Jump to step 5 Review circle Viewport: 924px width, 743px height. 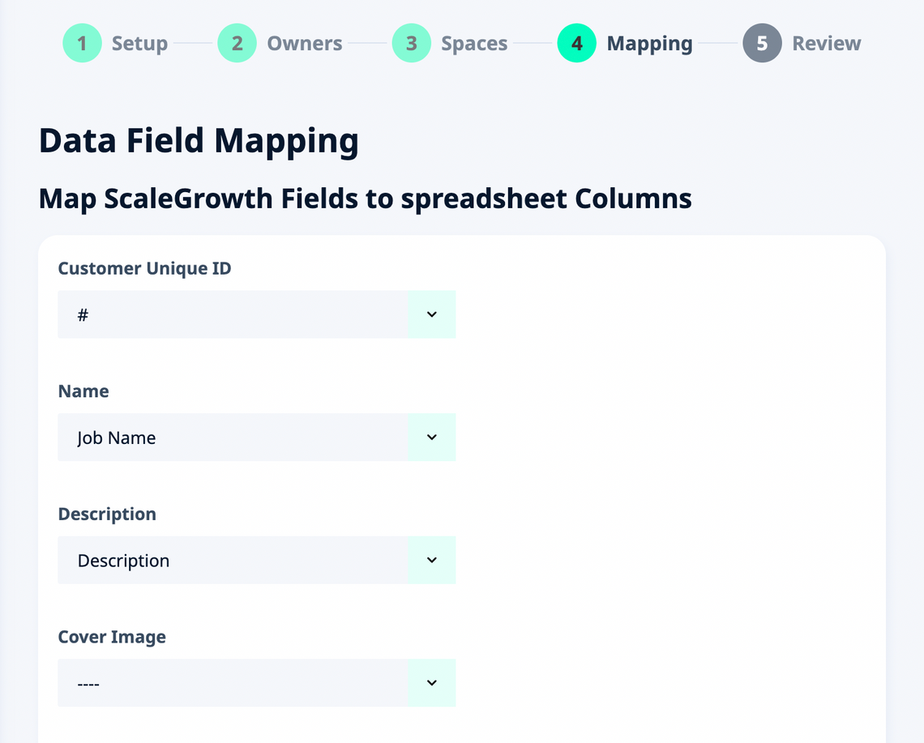(762, 43)
